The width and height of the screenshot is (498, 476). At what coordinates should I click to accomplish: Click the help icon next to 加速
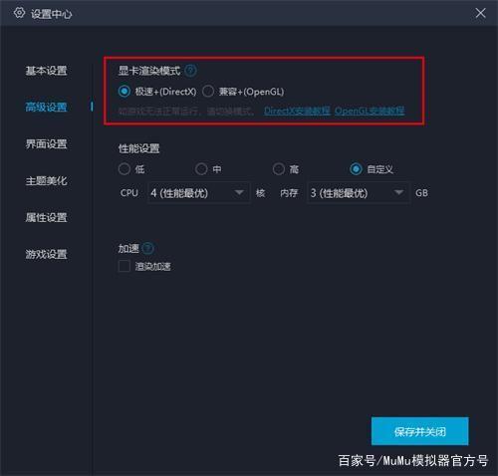[147, 248]
